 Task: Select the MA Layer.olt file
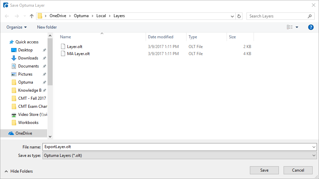point(78,54)
